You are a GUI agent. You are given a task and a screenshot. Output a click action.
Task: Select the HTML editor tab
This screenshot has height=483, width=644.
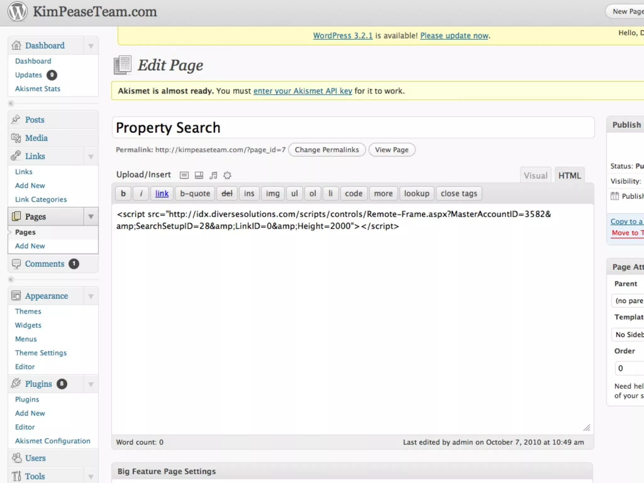(x=569, y=175)
